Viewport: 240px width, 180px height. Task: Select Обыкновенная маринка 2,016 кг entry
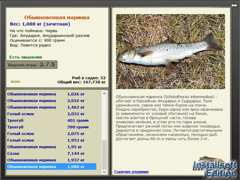(51, 101)
